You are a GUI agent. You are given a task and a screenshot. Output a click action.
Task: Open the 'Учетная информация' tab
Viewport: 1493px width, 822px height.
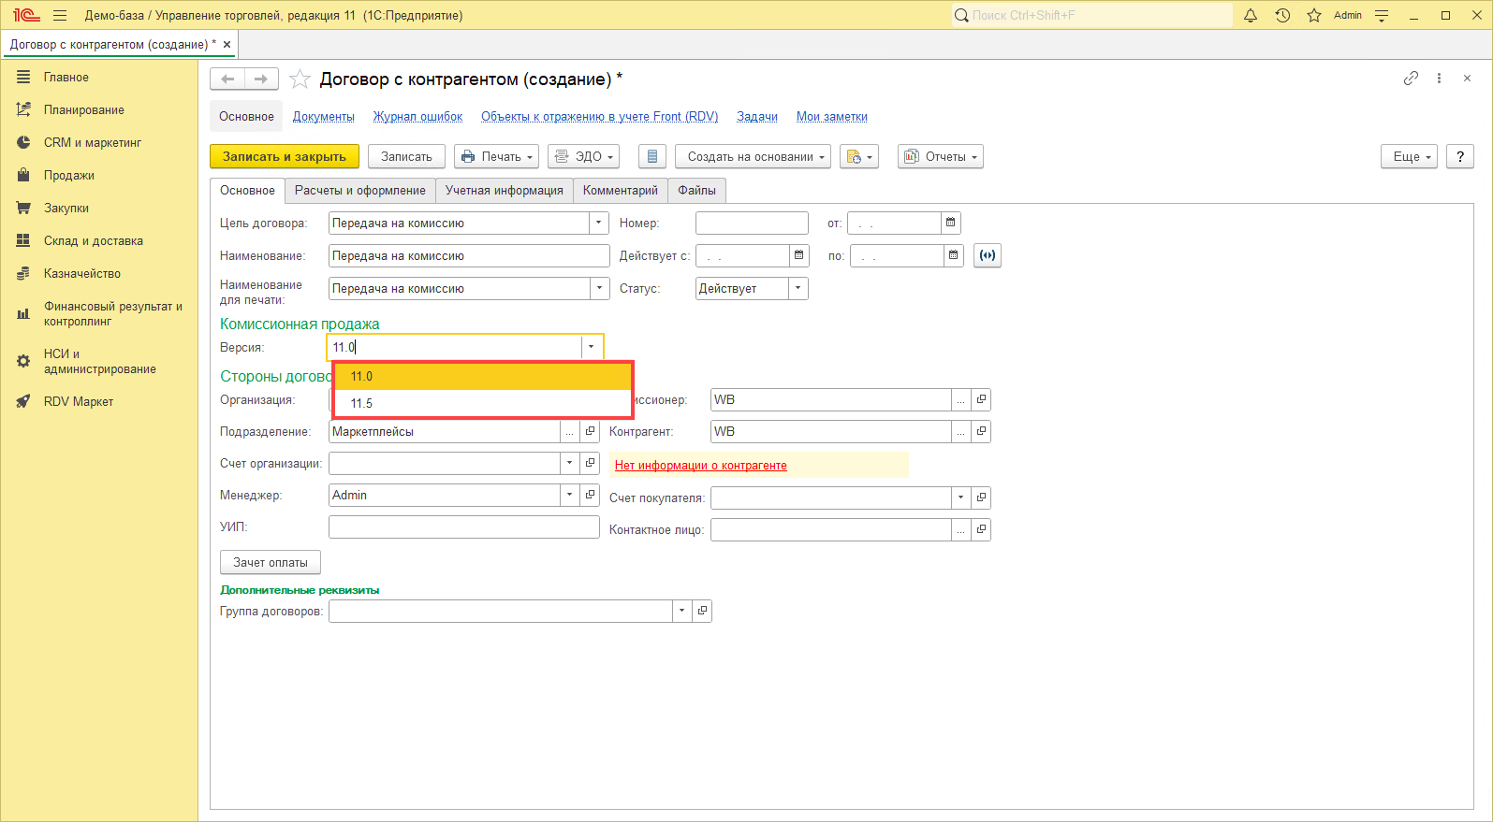click(504, 191)
